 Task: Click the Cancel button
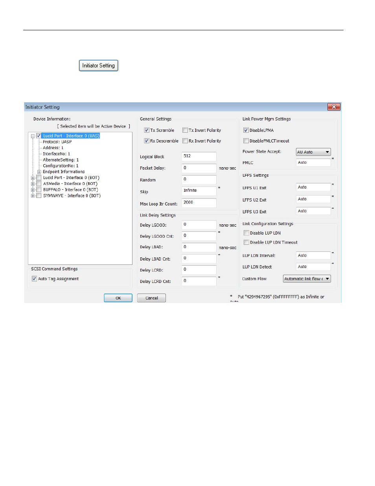click(151, 298)
